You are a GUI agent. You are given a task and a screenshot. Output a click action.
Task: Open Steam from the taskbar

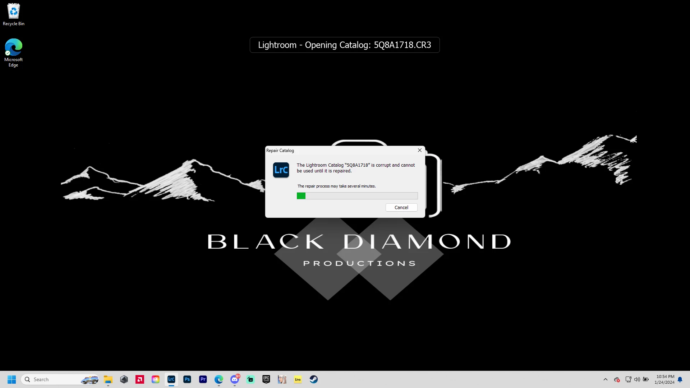313,379
